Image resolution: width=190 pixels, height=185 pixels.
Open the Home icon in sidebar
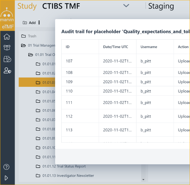(7, 36)
